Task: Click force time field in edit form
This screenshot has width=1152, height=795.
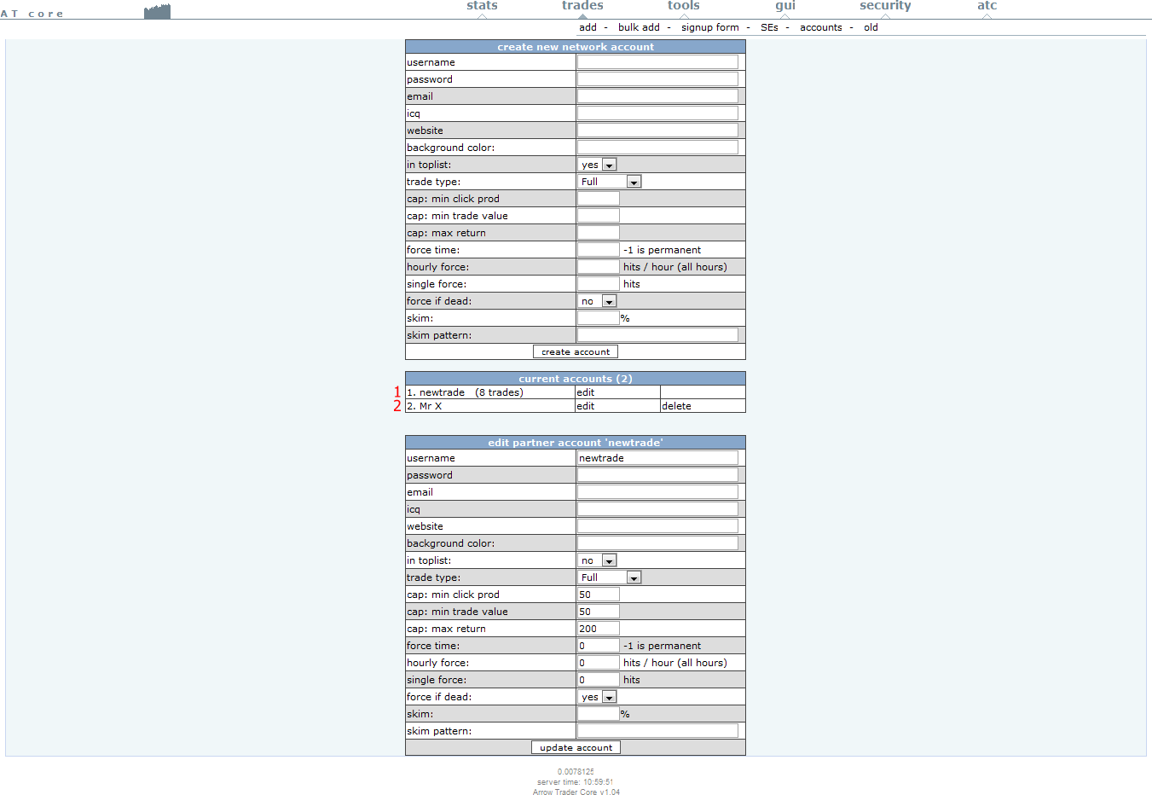Action: tap(599, 646)
